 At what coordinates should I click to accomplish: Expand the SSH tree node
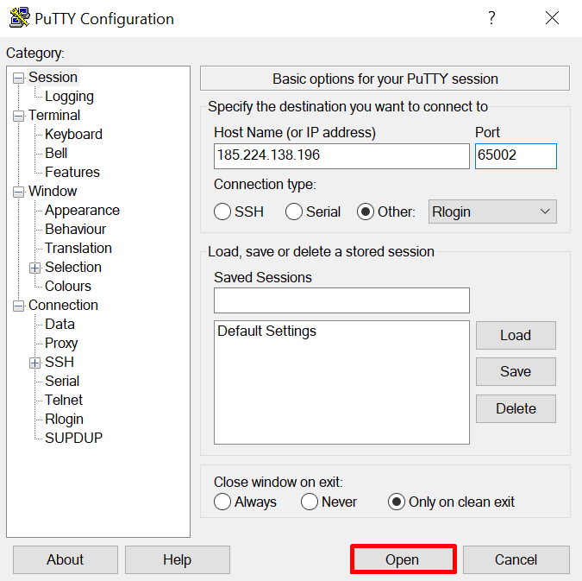click(34, 363)
